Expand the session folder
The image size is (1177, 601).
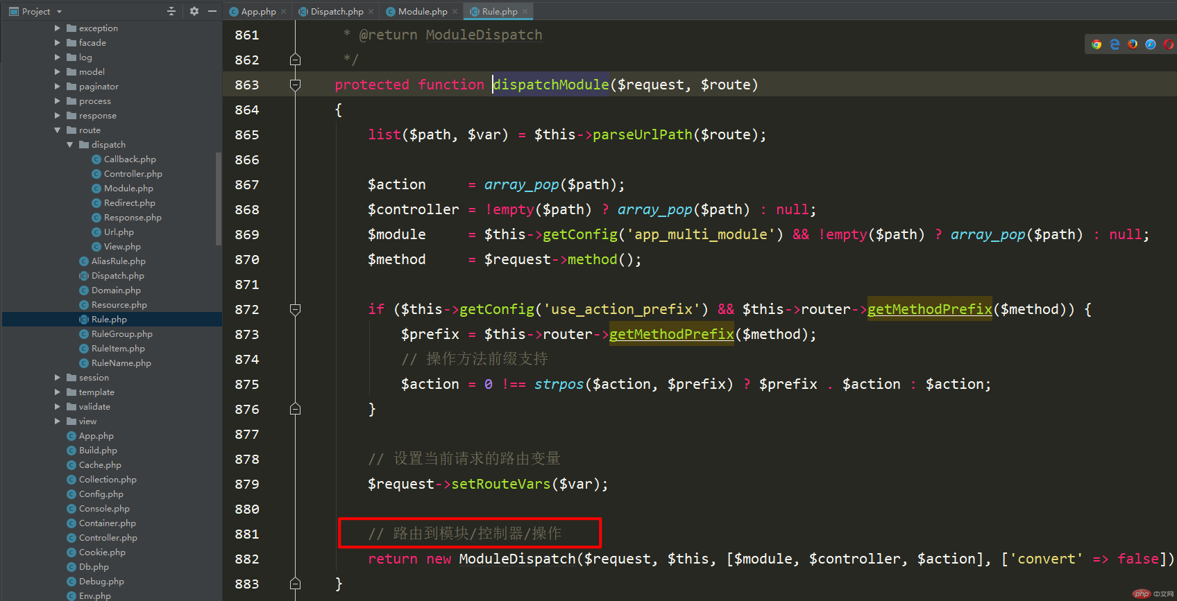[58, 378]
